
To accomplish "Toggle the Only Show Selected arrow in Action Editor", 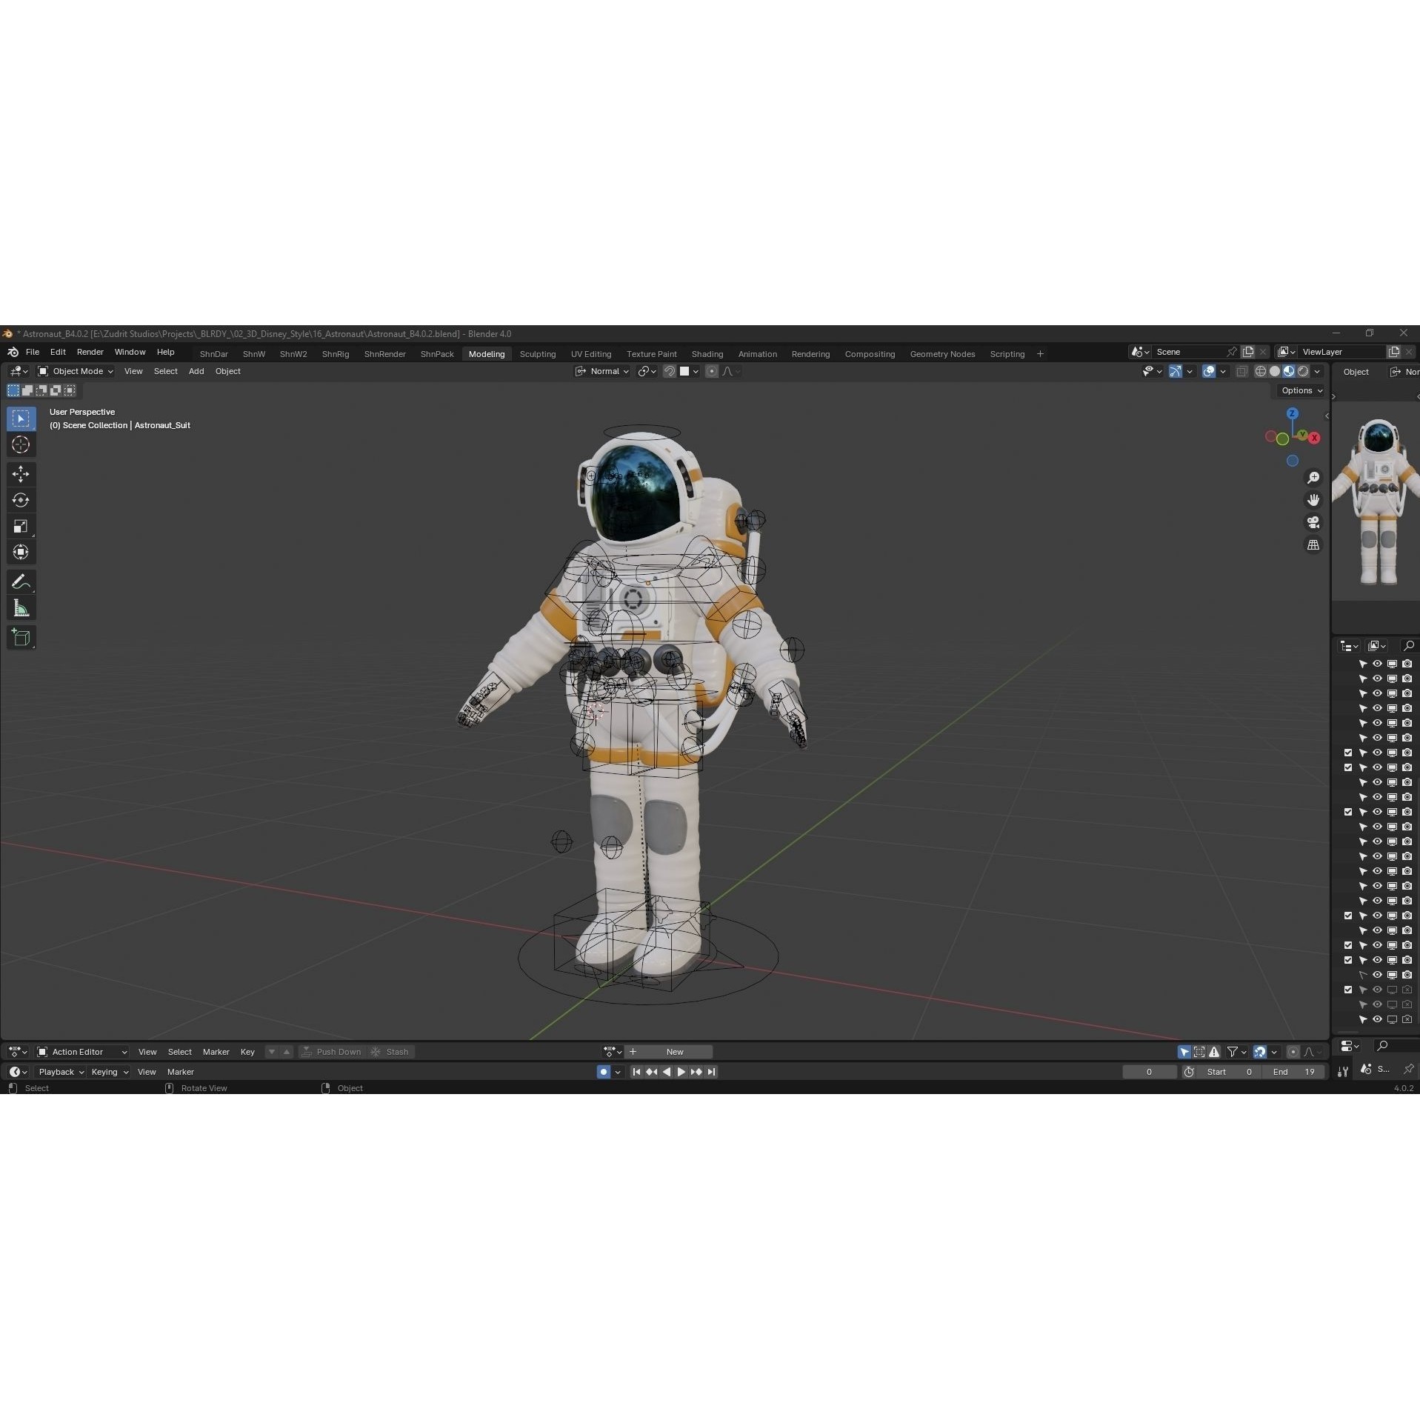I will pyautogui.click(x=1184, y=1052).
